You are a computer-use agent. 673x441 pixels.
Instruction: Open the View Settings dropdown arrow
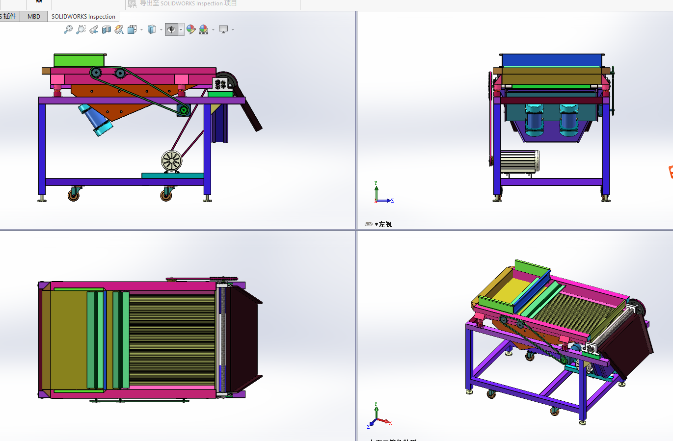(x=233, y=29)
